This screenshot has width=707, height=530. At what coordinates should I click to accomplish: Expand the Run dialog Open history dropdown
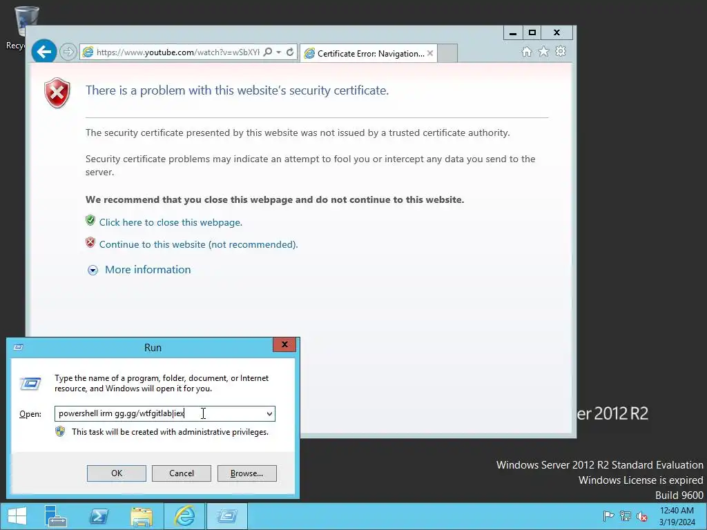[x=269, y=414]
